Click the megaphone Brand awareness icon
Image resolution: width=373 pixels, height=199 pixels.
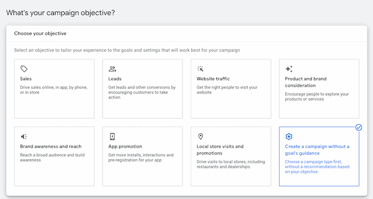[24, 136]
